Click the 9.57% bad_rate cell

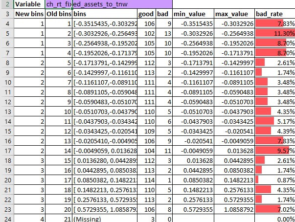(x=275, y=151)
